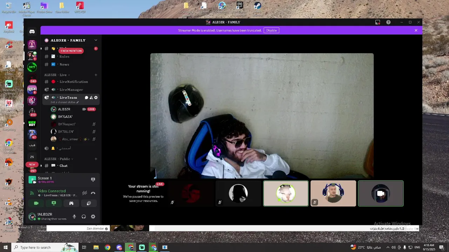Image resolution: width=449 pixels, height=252 pixels.
Task: Jump to the 1 New Mention pill
Action: pos(71,51)
